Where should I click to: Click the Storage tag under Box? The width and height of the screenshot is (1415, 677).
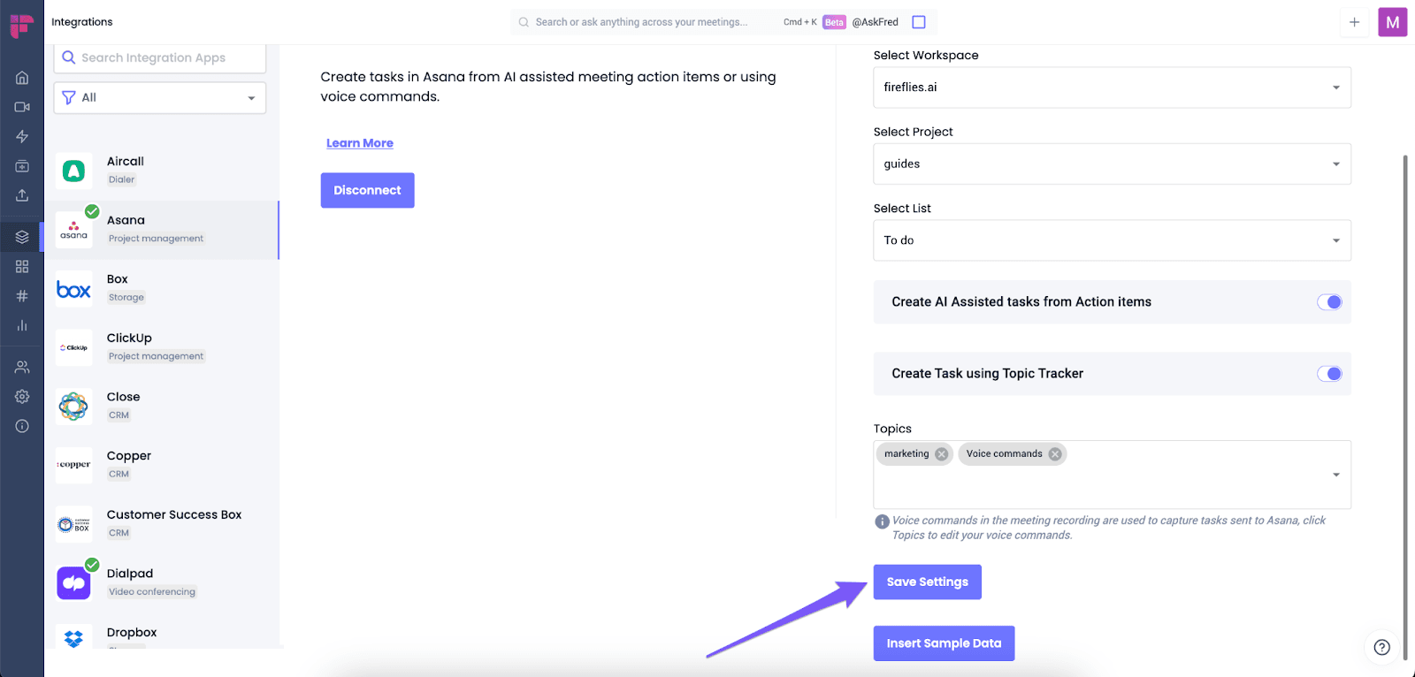point(126,298)
